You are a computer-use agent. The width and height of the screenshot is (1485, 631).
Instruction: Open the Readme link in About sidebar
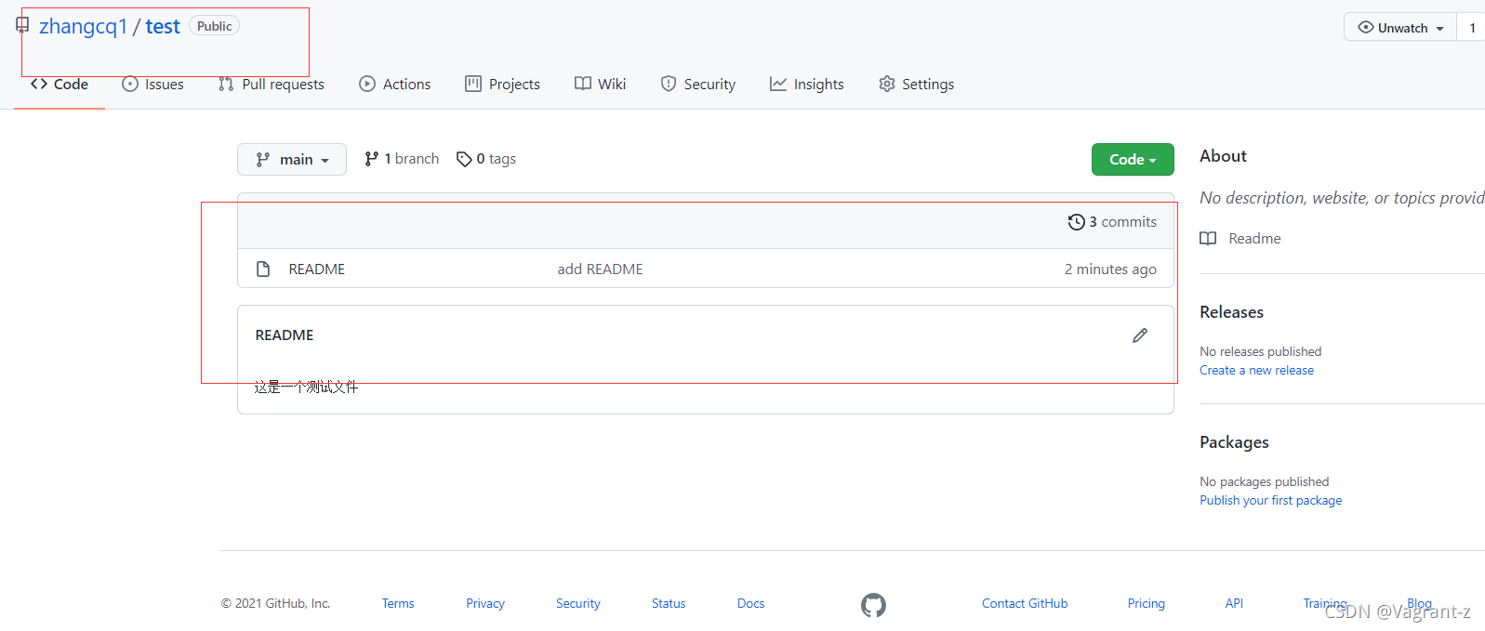pos(1254,239)
